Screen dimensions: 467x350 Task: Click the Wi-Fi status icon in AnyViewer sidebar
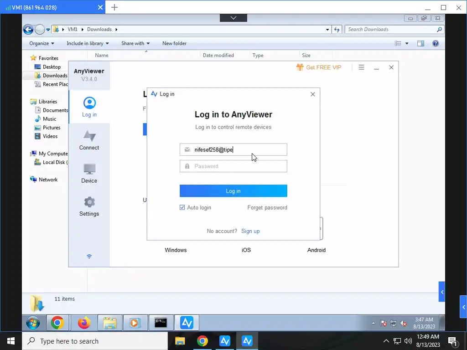[89, 257]
